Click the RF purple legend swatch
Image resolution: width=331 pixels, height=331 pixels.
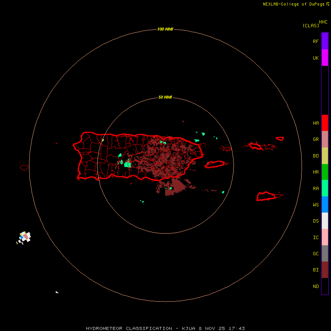click(325, 41)
